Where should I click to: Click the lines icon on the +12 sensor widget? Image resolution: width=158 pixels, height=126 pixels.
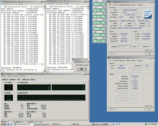coord(103,20)
